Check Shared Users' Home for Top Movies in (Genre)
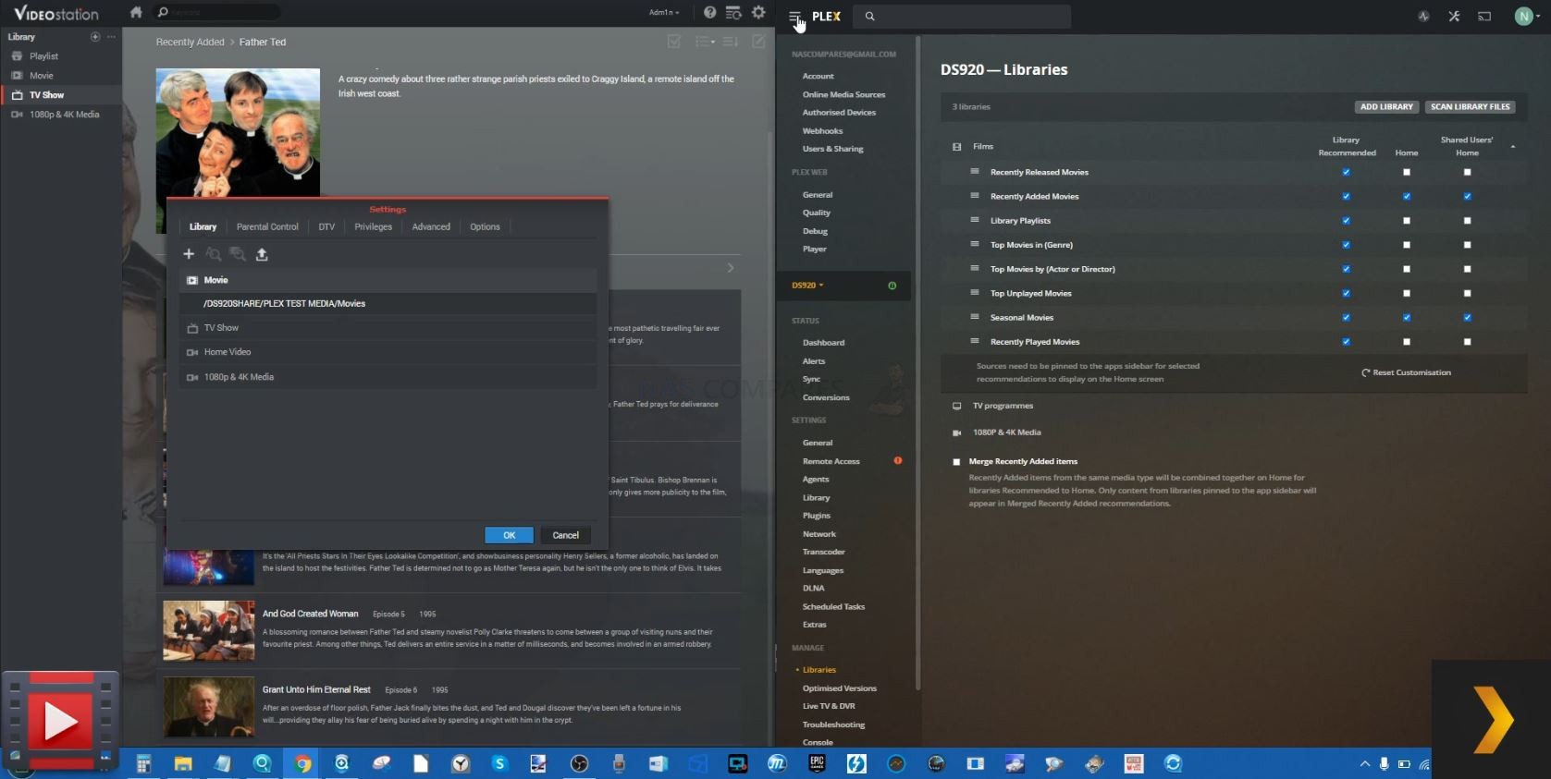This screenshot has height=779, width=1551. tap(1467, 245)
